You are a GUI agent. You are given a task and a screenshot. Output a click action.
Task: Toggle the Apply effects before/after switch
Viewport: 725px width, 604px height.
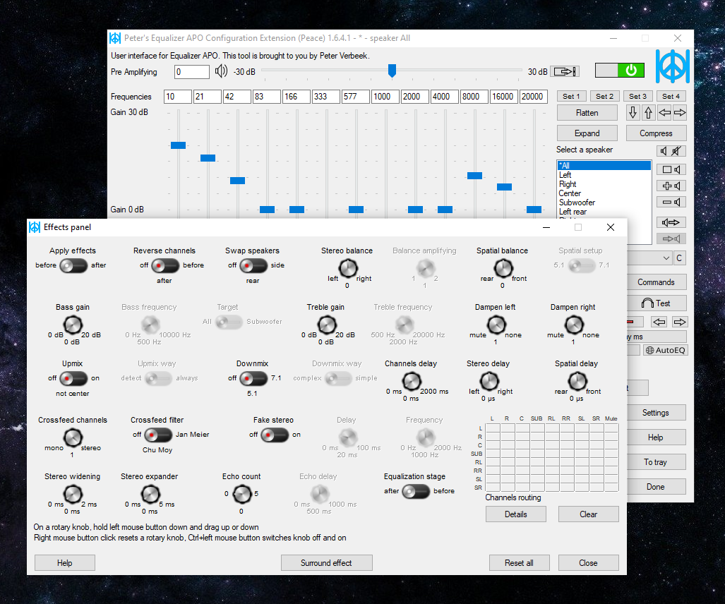click(x=73, y=265)
